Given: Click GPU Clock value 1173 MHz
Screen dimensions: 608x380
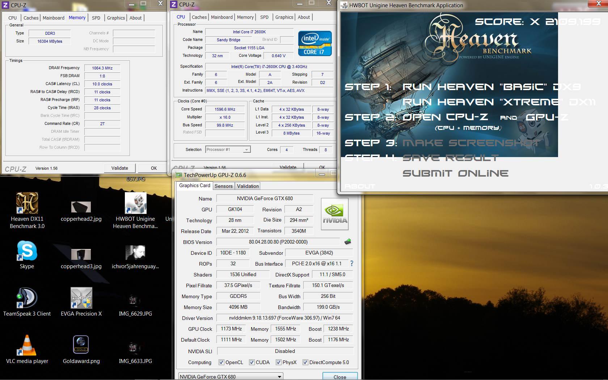Looking at the screenshot, I should (x=231, y=329).
